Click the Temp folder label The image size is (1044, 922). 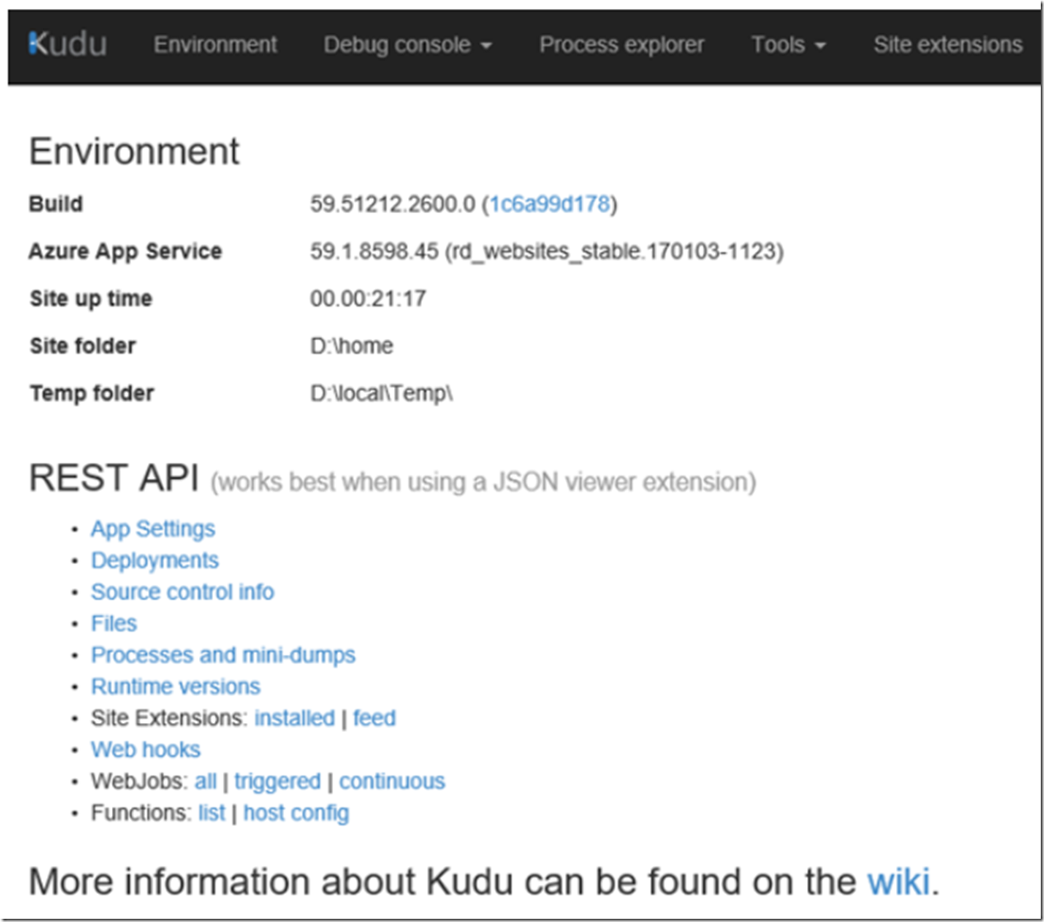pyautogui.click(x=91, y=393)
